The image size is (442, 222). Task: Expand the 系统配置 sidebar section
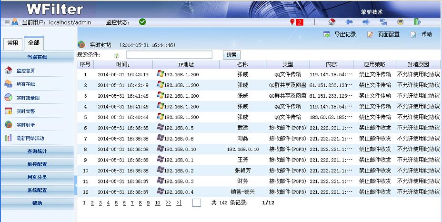coord(37,190)
